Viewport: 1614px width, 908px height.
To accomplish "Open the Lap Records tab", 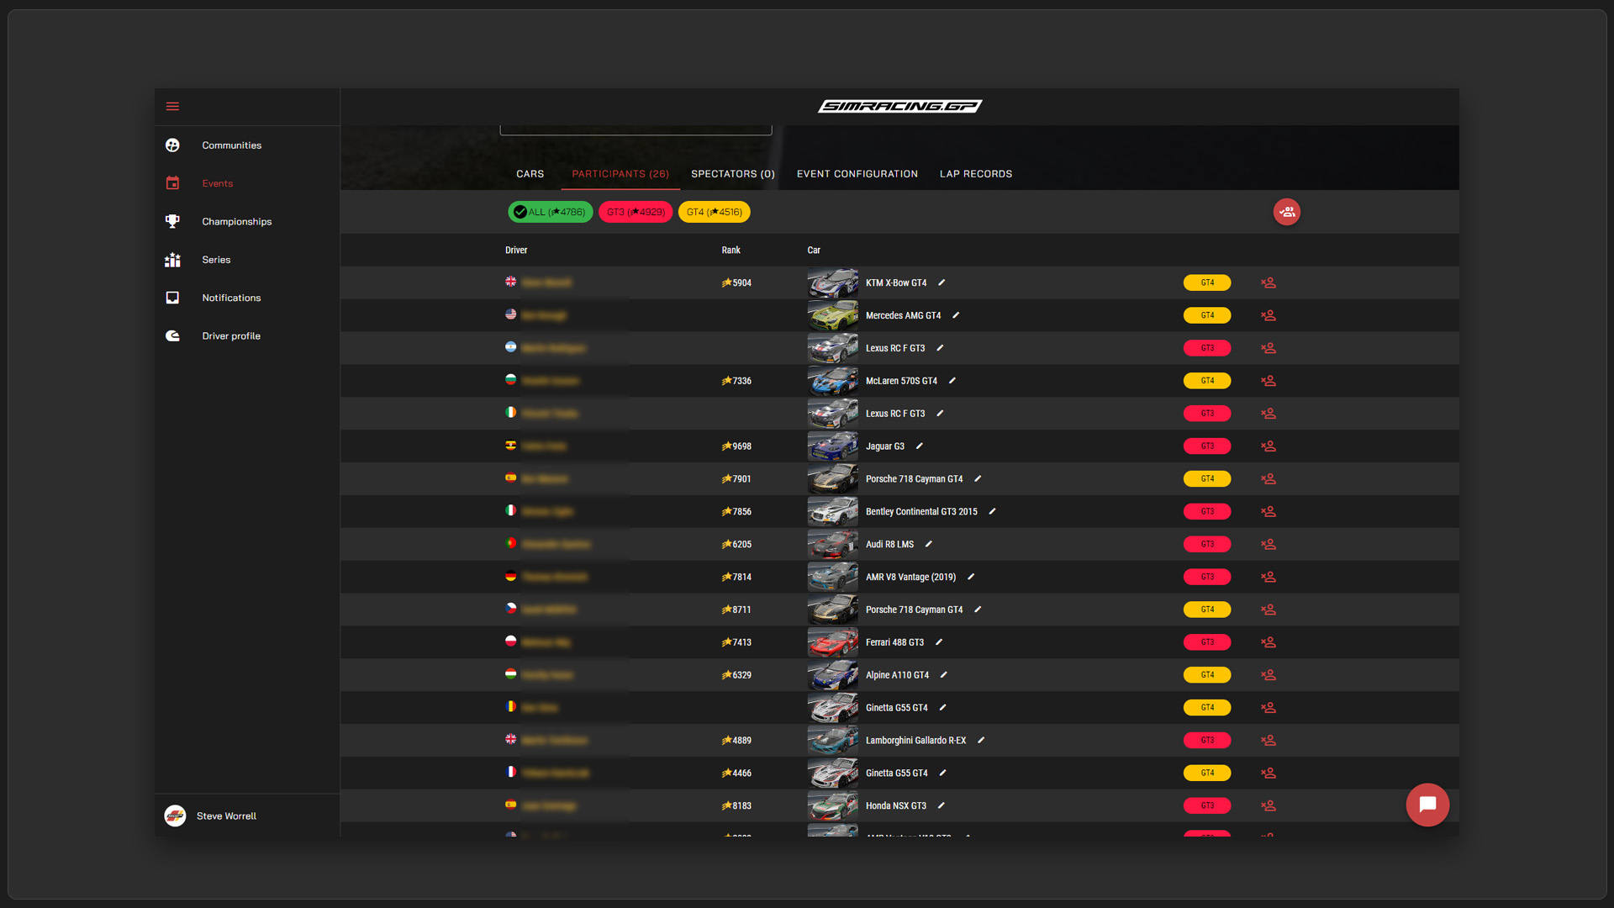I will point(975,174).
